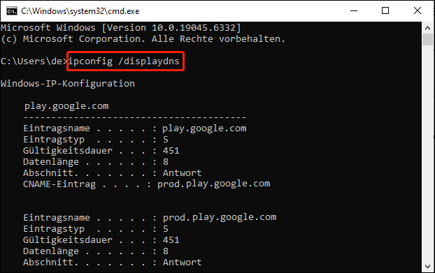Click second Gültigkeitsdauer value 451

[x=171, y=239]
